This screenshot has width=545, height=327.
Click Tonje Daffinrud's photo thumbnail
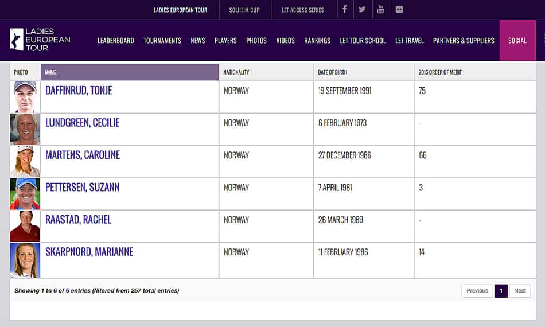pos(25,97)
